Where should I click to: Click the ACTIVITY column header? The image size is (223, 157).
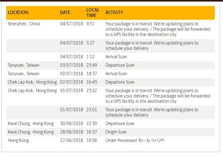pos(114,13)
